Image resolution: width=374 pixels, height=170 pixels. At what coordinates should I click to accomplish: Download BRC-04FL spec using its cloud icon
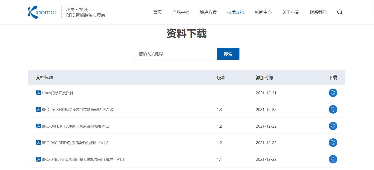[x=333, y=126]
